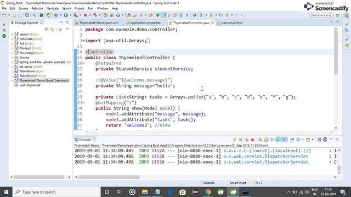The image size is (351, 197).
Task: Click the red Stop square in main toolbar
Action: [x=86, y=15]
